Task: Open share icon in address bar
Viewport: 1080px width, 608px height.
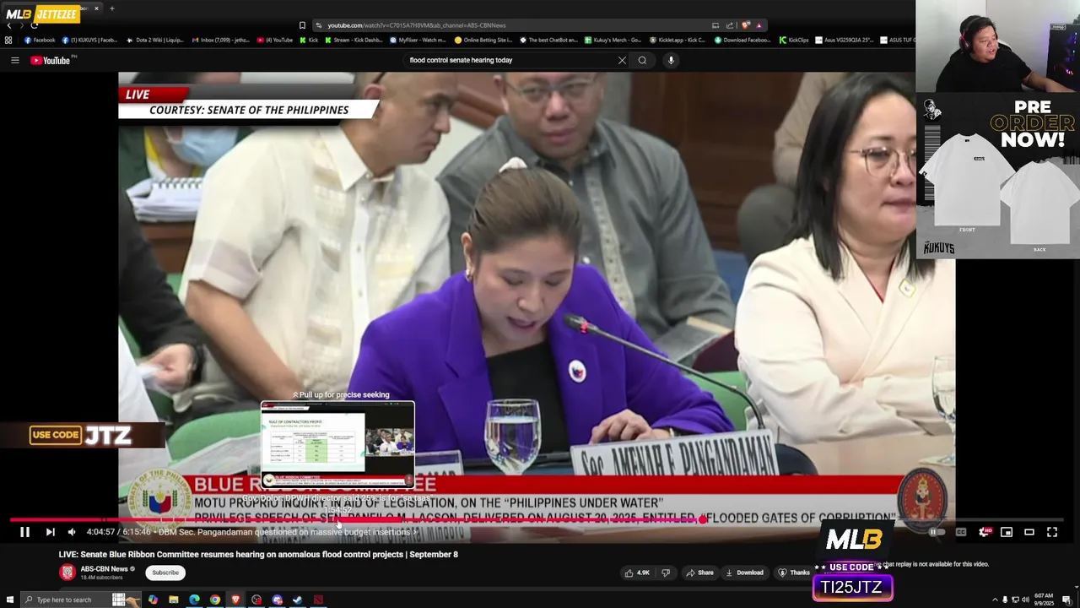Action: click(730, 25)
